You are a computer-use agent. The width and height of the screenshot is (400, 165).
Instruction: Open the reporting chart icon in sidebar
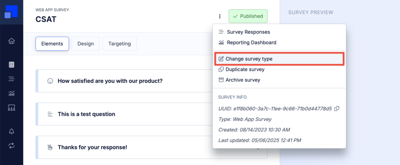(11, 93)
